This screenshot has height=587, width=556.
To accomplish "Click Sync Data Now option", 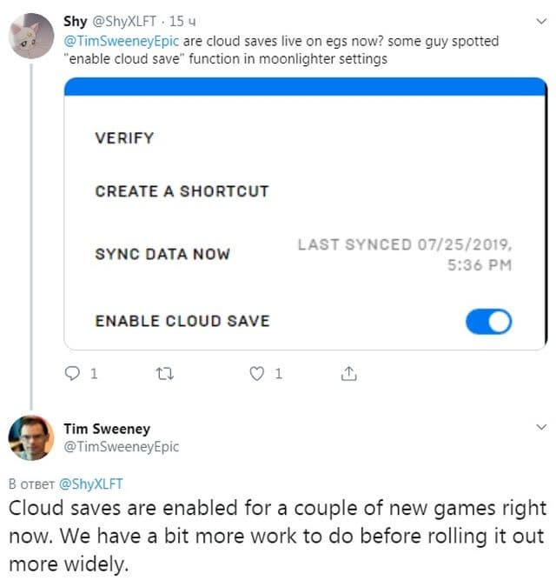I will [x=162, y=254].
